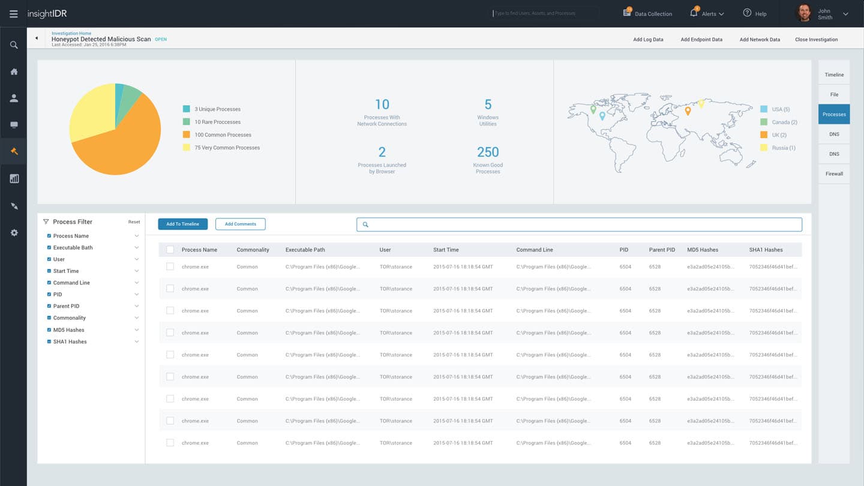Go to Home icon in sidebar

(14, 72)
